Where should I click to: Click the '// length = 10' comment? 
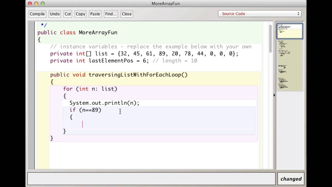[175, 61]
